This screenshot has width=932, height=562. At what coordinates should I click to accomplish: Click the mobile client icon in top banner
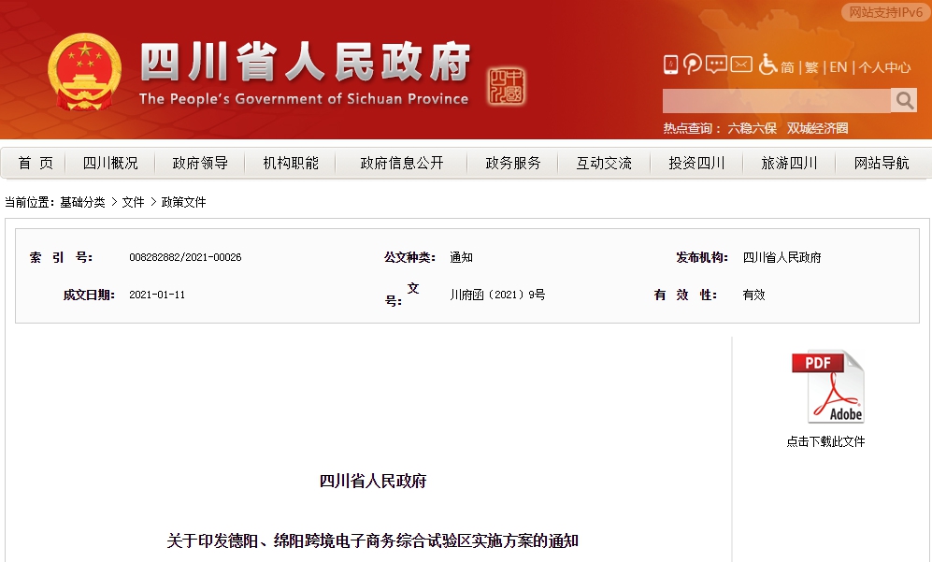pyautogui.click(x=671, y=65)
